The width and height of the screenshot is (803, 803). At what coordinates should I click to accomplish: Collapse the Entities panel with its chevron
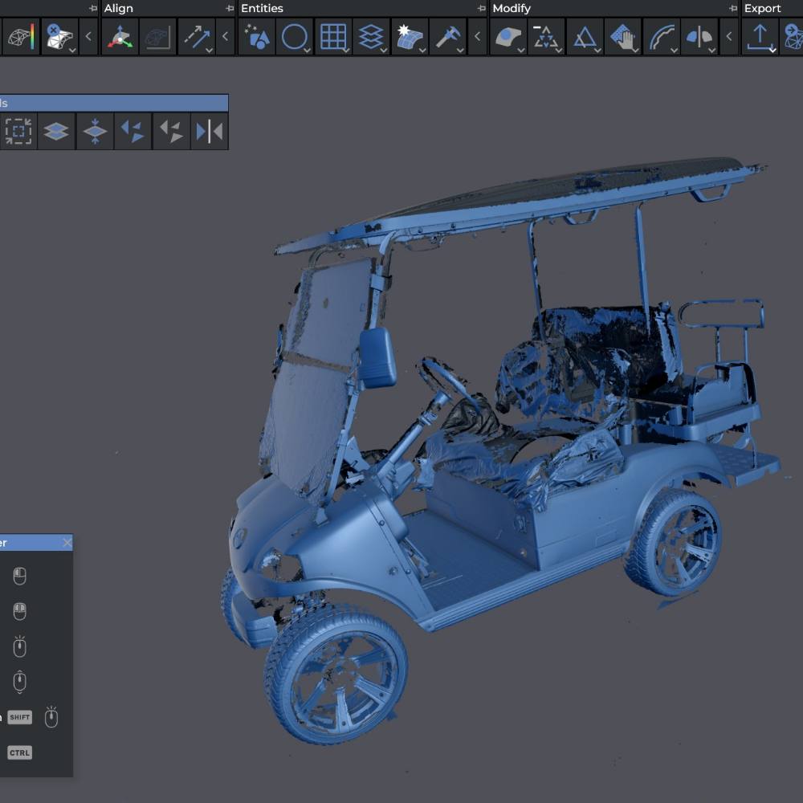tap(477, 36)
